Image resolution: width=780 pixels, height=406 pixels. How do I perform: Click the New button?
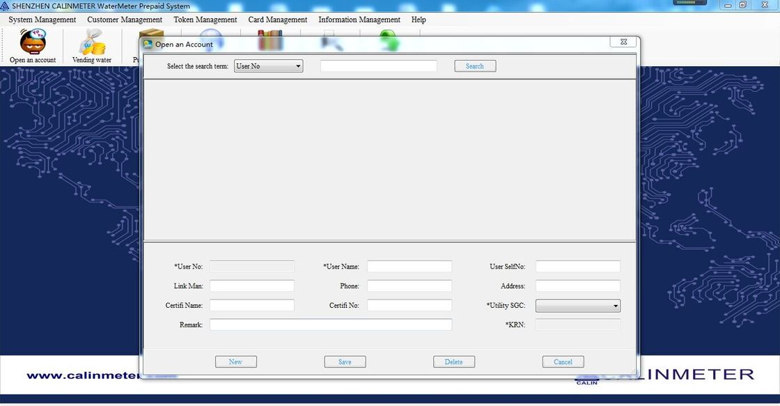(x=235, y=361)
